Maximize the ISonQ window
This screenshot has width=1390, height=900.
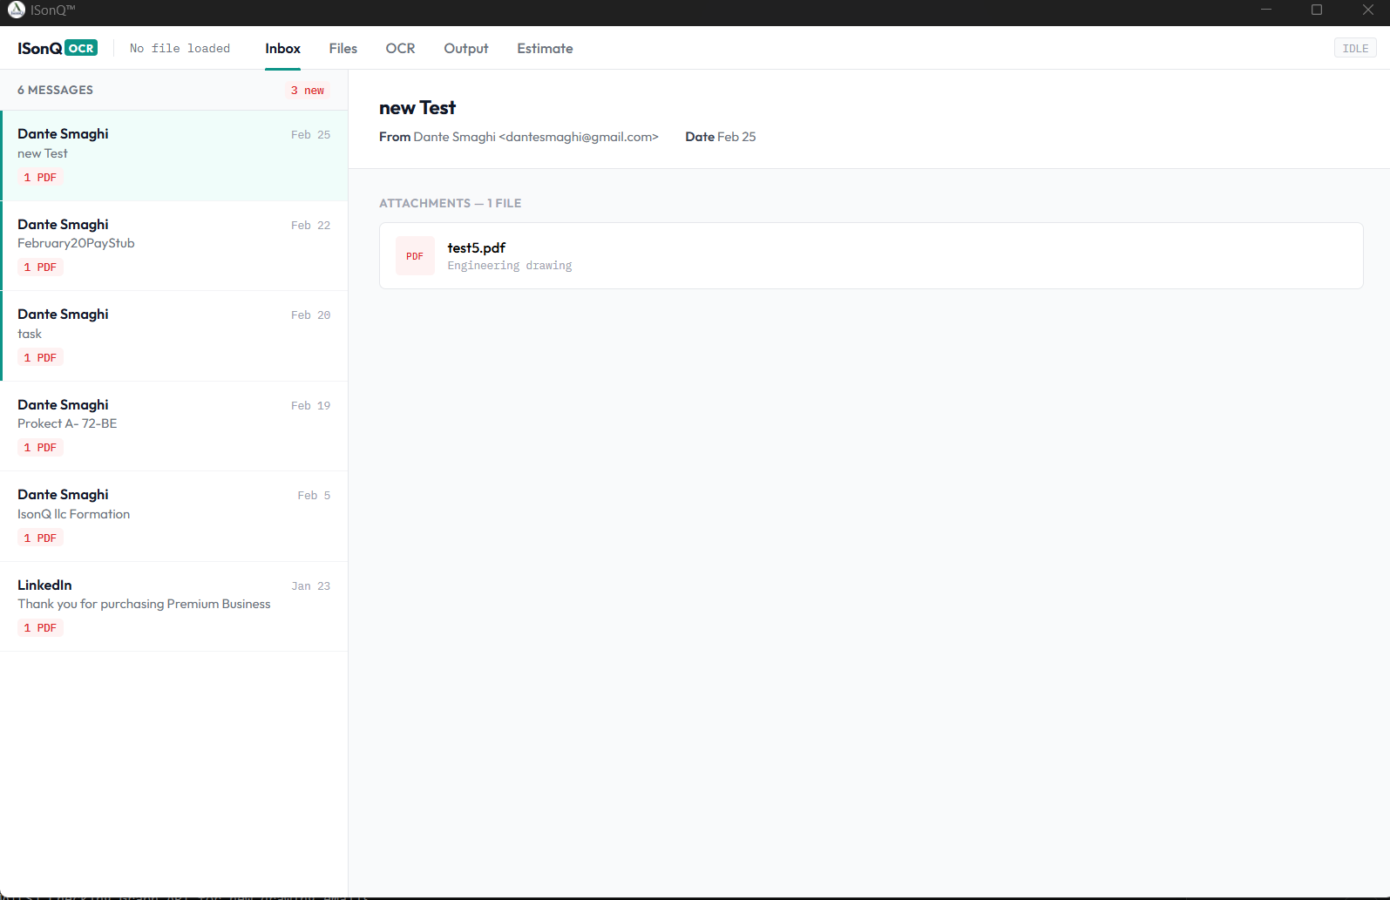(1317, 10)
